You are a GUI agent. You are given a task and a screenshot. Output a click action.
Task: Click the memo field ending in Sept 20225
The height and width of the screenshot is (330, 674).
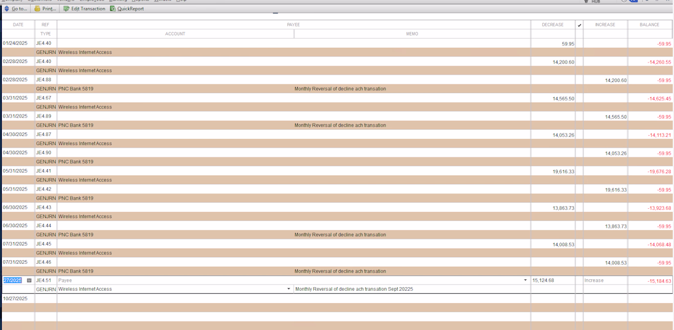(412, 289)
